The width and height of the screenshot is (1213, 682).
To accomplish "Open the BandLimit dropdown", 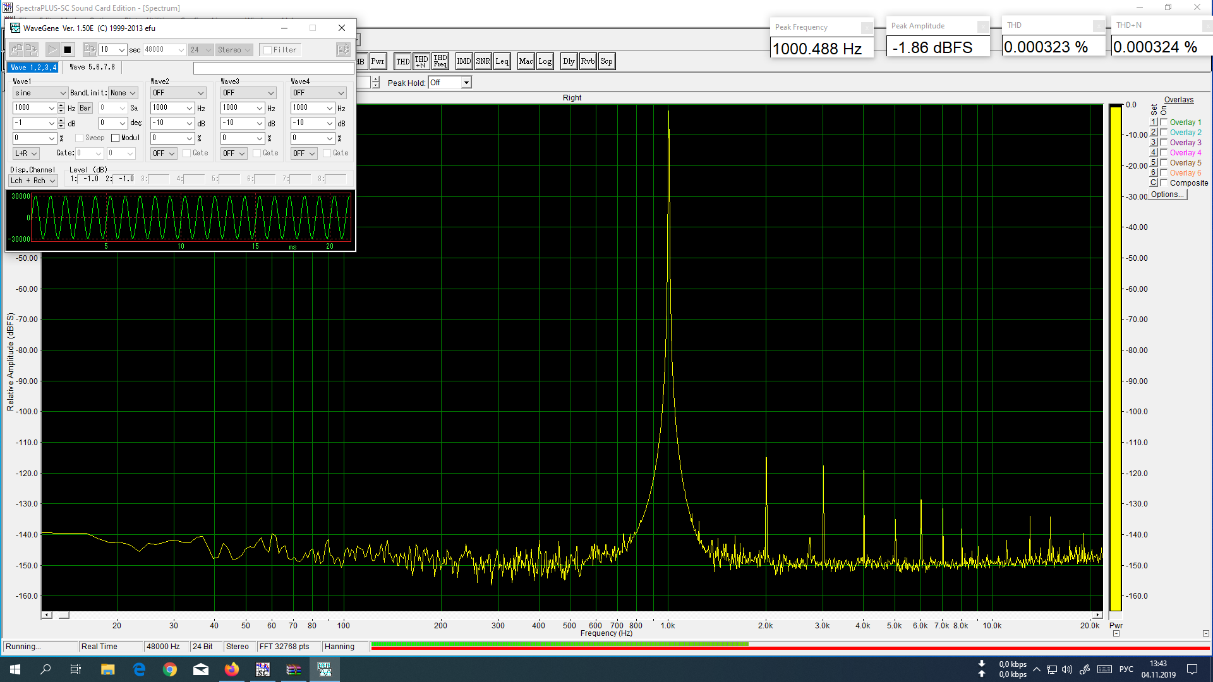I will pyautogui.click(x=123, y=93).
